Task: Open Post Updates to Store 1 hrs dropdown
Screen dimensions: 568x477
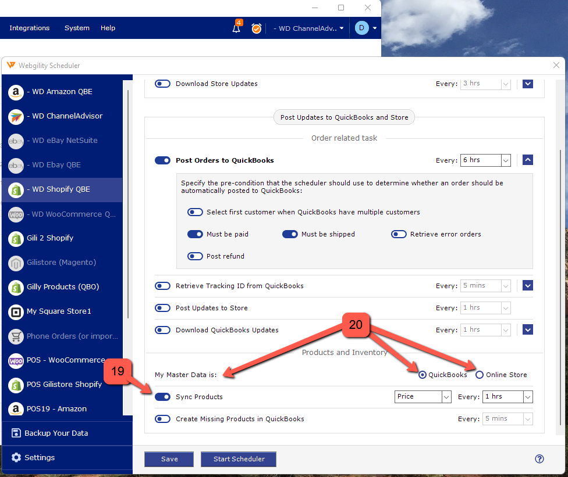Action: click(485, 308)
